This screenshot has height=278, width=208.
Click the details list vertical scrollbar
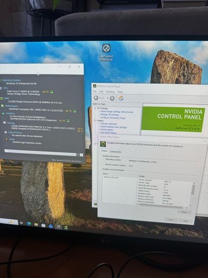pos(193,194)
